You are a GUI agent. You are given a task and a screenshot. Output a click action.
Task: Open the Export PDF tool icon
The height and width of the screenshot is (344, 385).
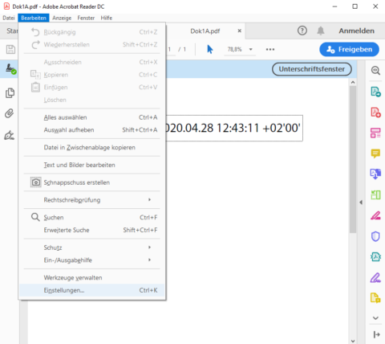(375, 92)
